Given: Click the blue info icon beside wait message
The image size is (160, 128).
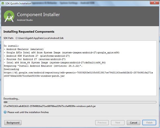Looking at the screenshot, I should coord(5,112).
